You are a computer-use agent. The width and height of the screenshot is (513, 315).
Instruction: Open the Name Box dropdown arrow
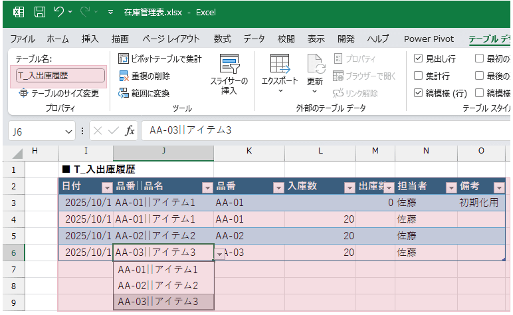pos(68,132)
